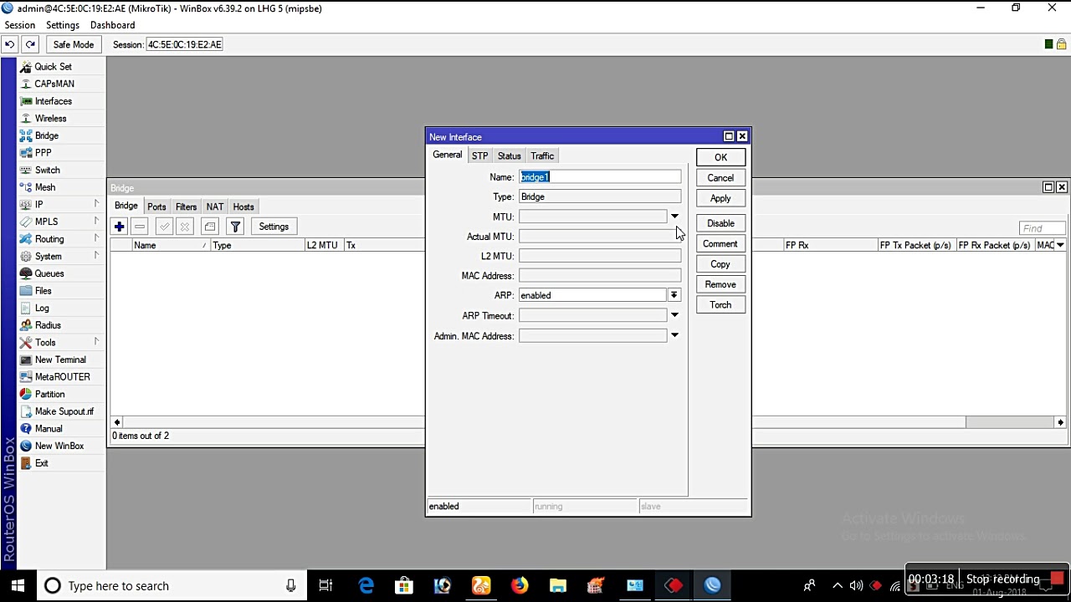This screenshot has width=1071, height=602.
Task: Expand the ARP Timeout field arrow
Action: pyautogui.click(x=674, y=315)
